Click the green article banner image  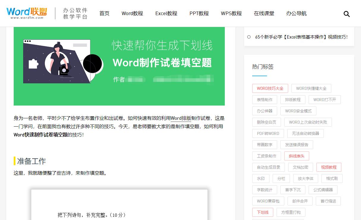(x=119, y=66)
